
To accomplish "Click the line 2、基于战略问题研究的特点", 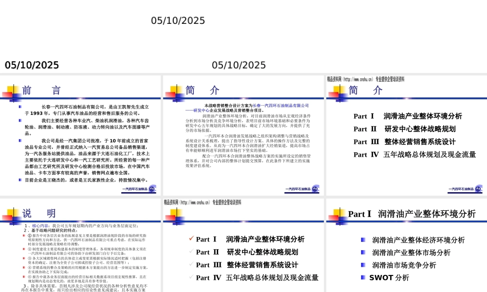I will (51, 230).
